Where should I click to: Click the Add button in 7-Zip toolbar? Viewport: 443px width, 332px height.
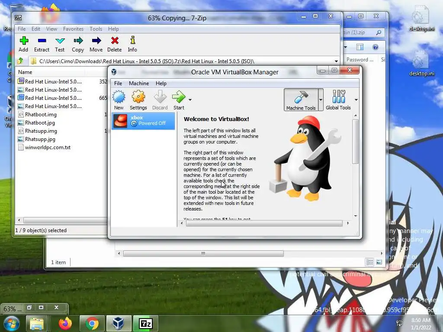coord(24,44)
